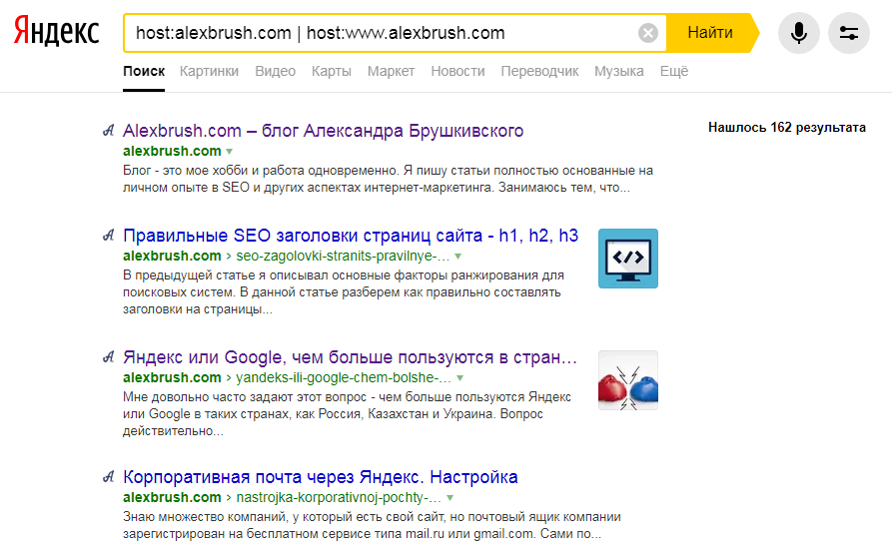Click the nastrojka-korporativnoj-pochty green URL path
The height and width of the screenshot is (555, 892).
(339, 497)
